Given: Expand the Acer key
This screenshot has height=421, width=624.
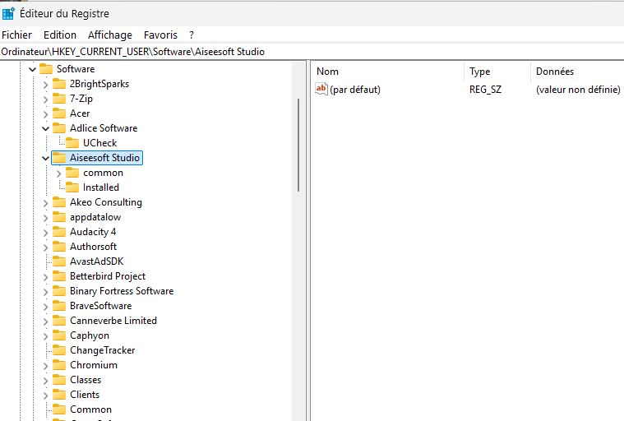Looking at the screenshot, I should pyautogui.click(x=45, y=114).
